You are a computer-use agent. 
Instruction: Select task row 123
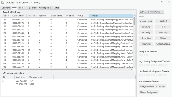[x=67, y=23]
